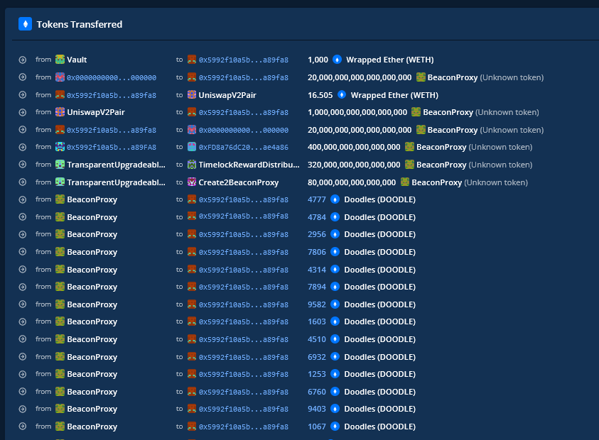Click the UniswapV2Pair sender identicon
This screenshot has height=440, width=599.
[60, 112]
